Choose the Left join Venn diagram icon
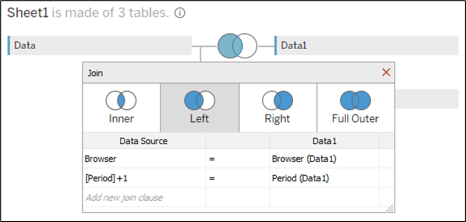This screenshot has height=222, width=466. (200, 101)
